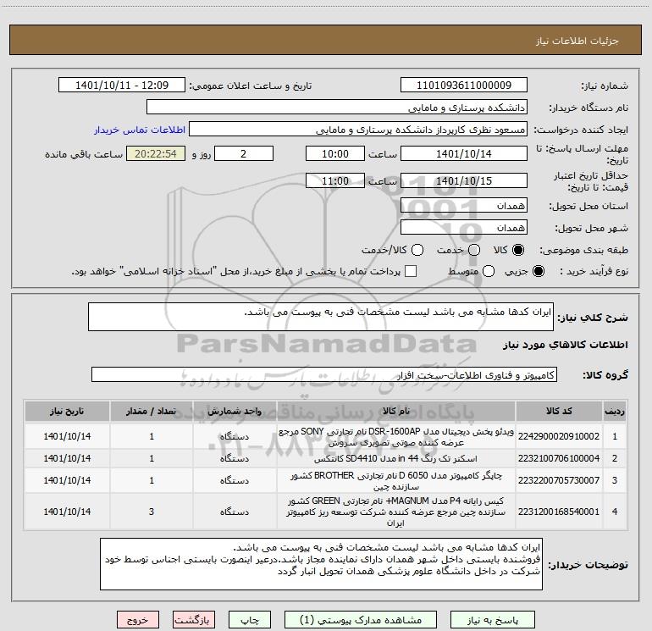652x631 pixels.
Task: Click quantity 3 in row 4
Action: pyautogui.click(x=152, y=512)
